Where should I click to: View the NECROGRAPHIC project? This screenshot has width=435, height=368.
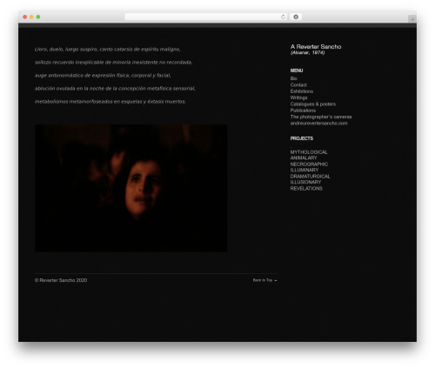click(x=309, y=164)
